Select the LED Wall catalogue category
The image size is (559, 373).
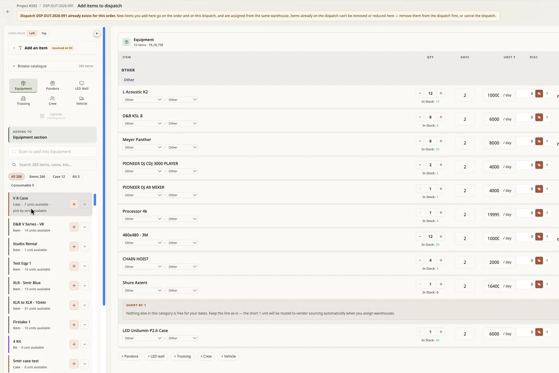82,85
